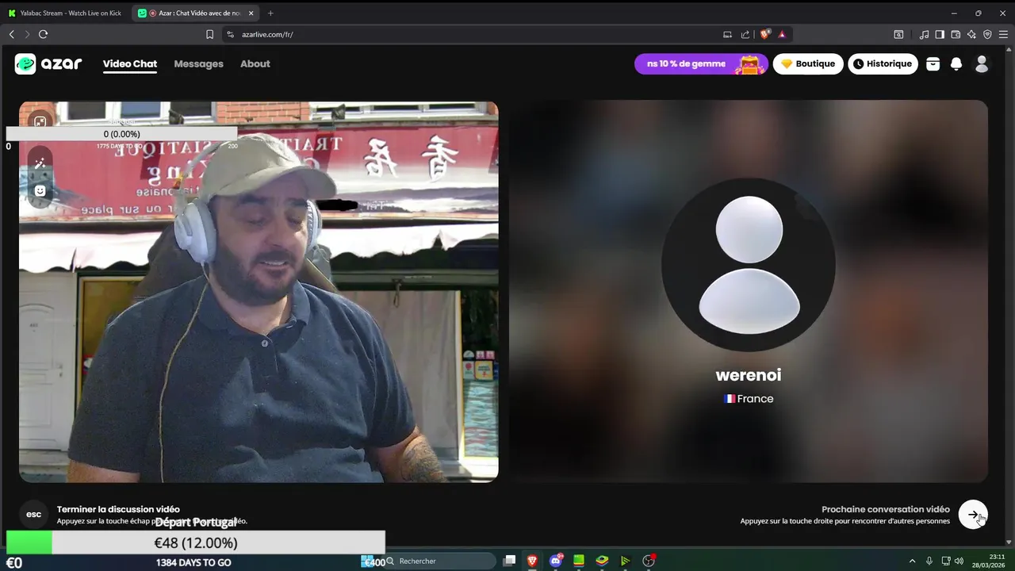Open the profile avatar menu

coord(982,64)
